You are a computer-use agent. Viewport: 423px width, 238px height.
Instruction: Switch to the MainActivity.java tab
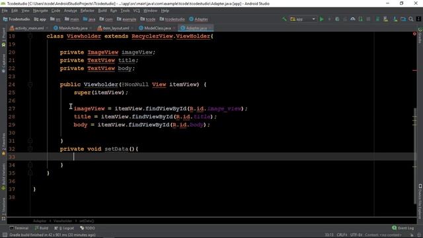(x=73, y=28)
